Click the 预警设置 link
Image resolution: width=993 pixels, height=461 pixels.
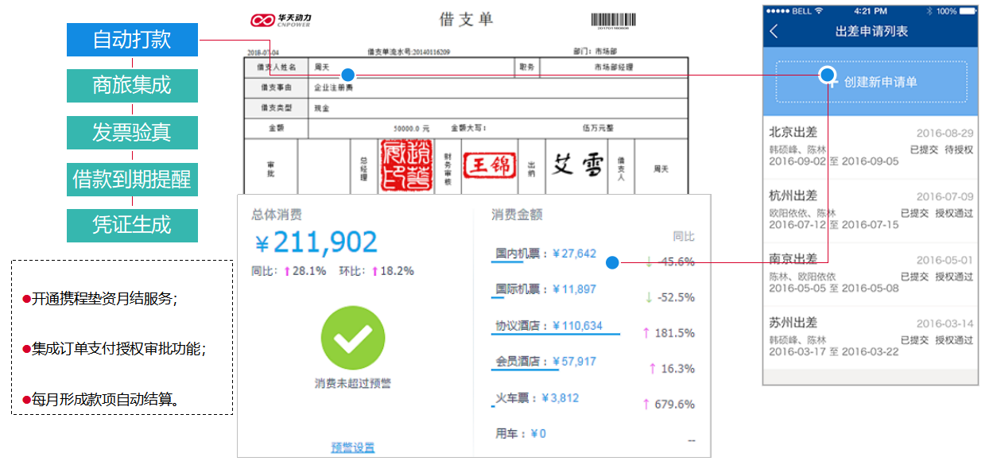(352, 447)
